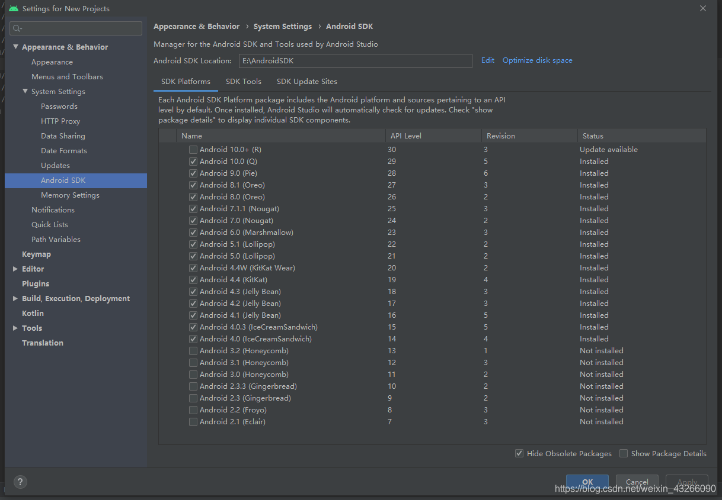
Task: Expand the Build, Execution, Deployment arrow
Action: click(x=15, y=298)
